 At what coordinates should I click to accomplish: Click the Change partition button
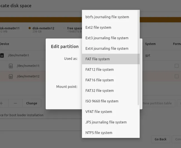pos(31,103)
